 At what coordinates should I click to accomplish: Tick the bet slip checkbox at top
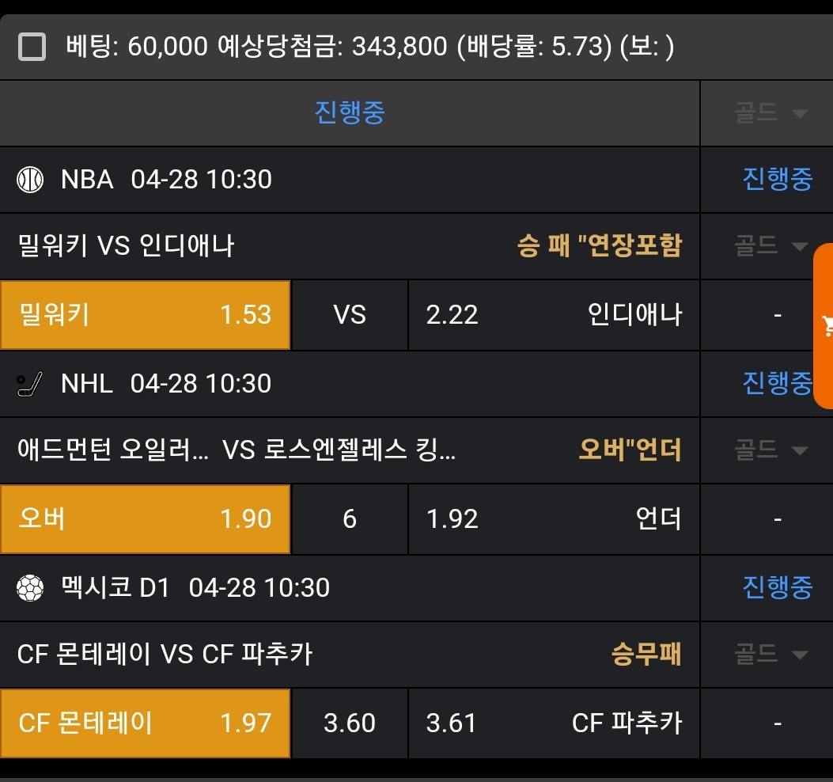click(32, 47)
